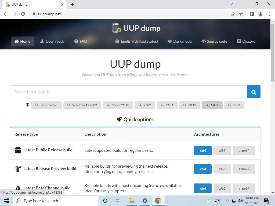
Task: Show hidden system tray icons
Action: pyautogui.click(x=227, y=201)
